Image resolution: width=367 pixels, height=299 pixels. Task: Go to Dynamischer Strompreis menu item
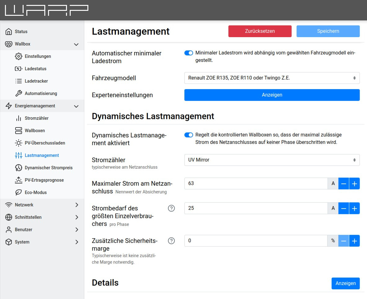coord(48,168)
